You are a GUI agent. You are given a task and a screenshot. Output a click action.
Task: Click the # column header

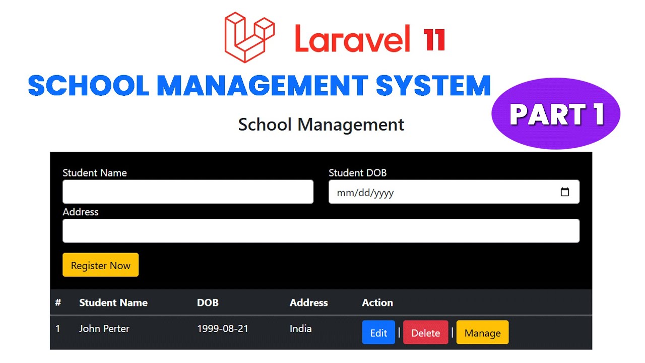[58, 302]
